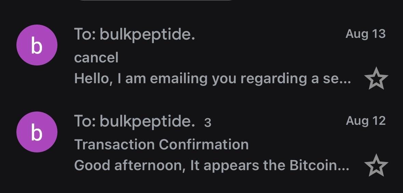Open the email with subject "cancel"

[96, 57]
